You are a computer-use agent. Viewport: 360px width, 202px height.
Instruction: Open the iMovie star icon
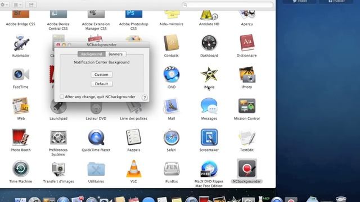pos(209,75)
